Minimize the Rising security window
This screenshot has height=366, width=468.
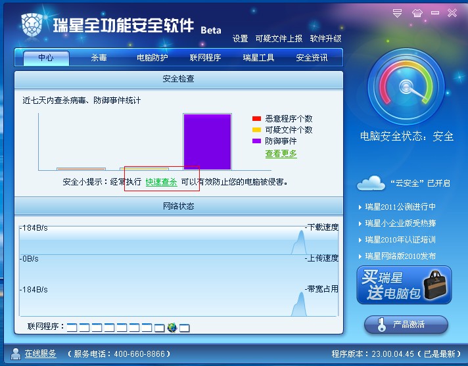coord(435,13)
